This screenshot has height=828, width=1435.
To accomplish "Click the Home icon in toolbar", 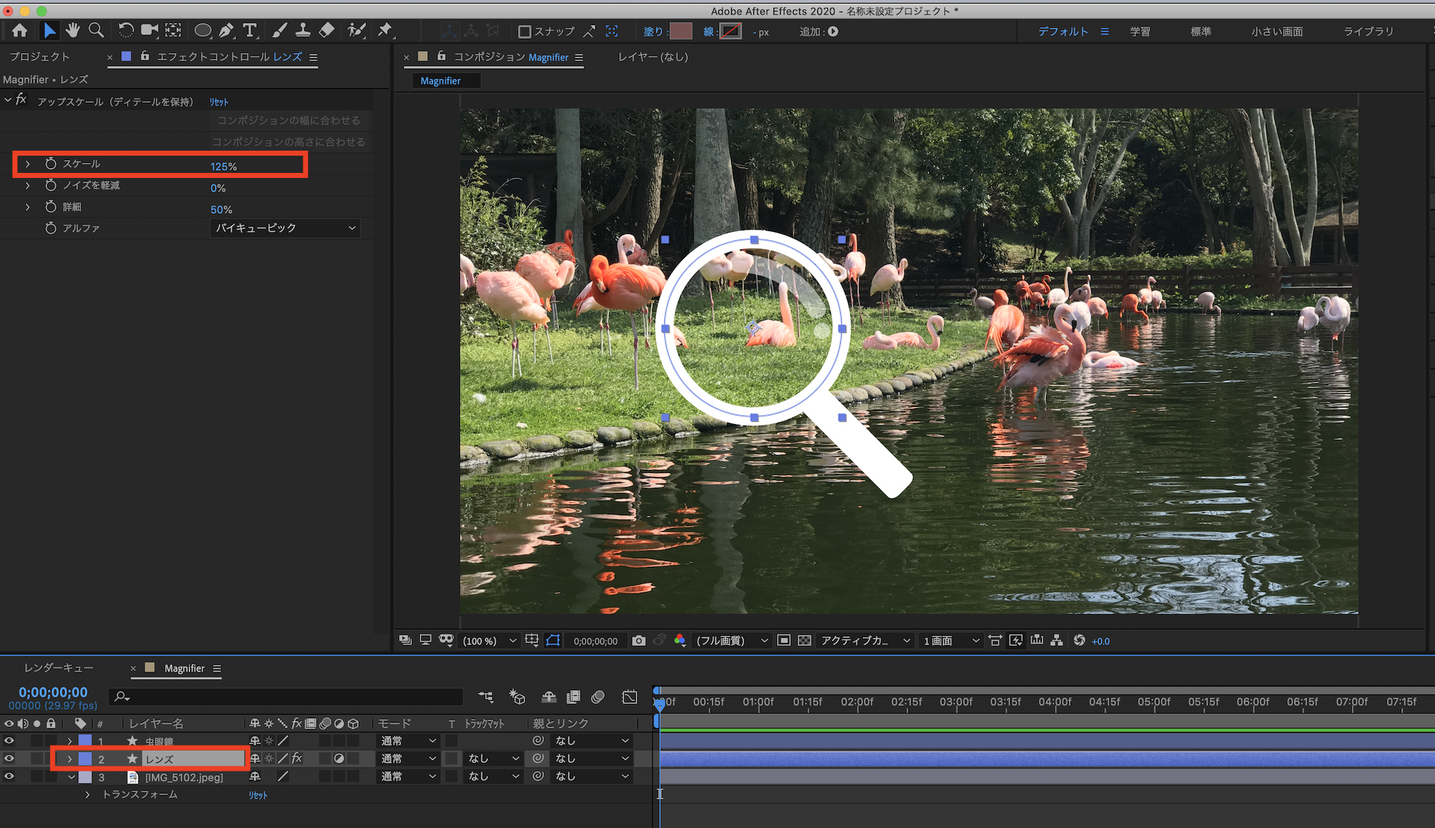I will (x=20, y=30).
